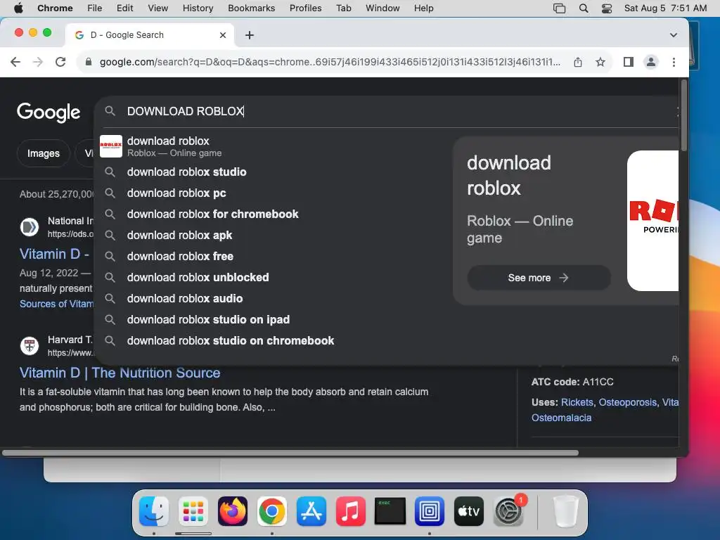Click the Roblox logo suggestion thumbnail
This screenshot has width=720, height=540.
[111, 146]
